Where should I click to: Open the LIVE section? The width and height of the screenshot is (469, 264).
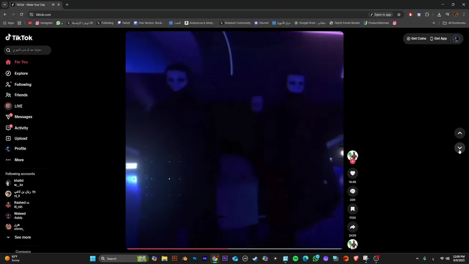(14, 106)
